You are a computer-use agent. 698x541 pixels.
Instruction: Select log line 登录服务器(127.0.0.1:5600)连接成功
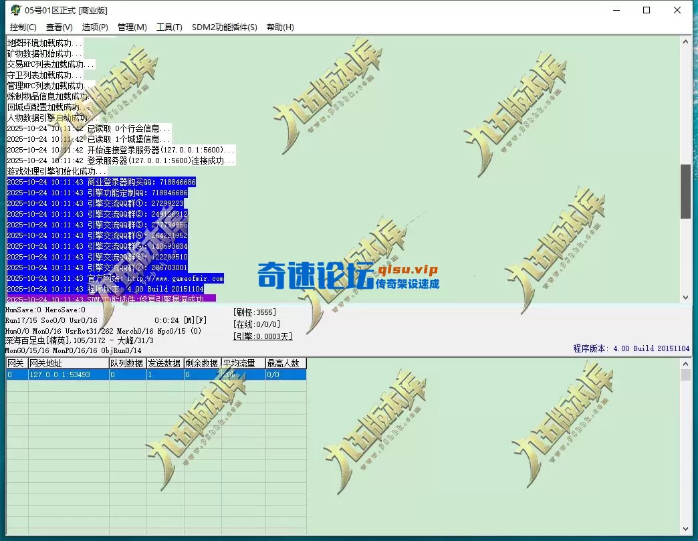click(x=120, y=160)
